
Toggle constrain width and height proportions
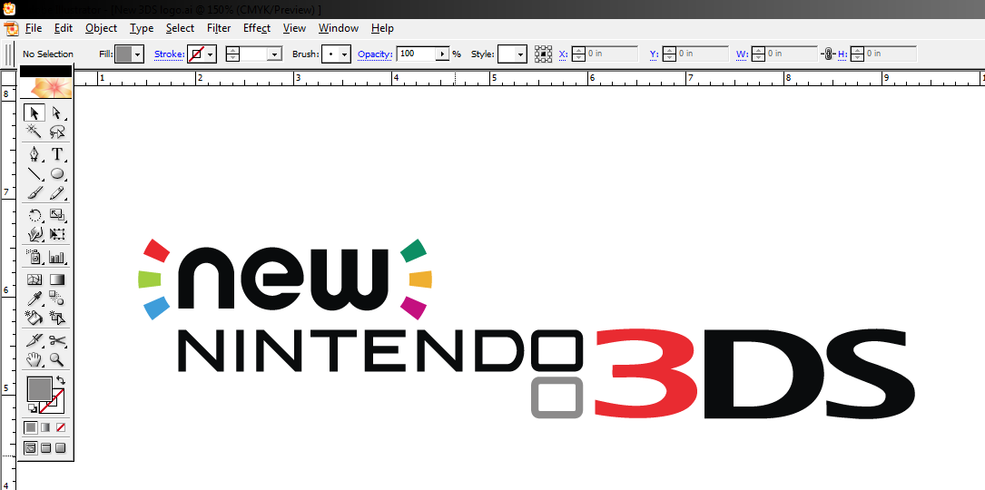point(827,54)
